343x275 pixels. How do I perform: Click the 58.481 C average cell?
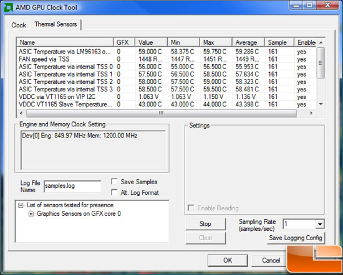[247, 89]
